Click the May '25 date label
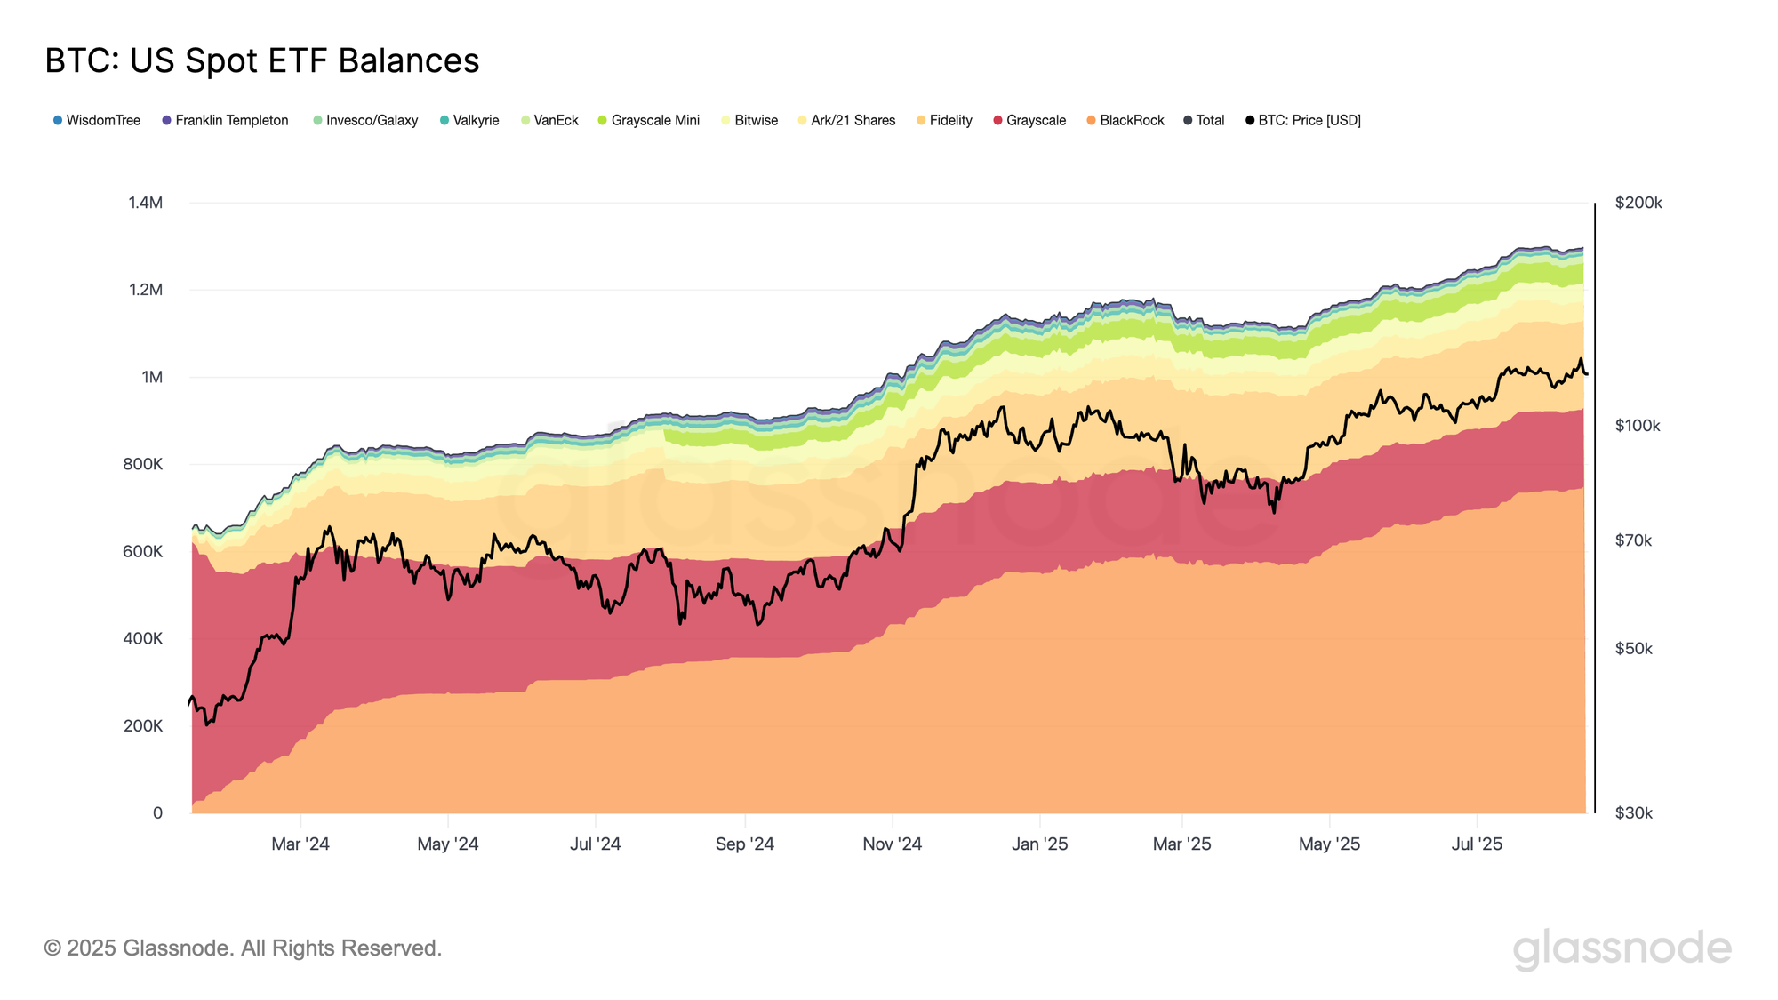 pyautogui.click(x=1329, y=844)
